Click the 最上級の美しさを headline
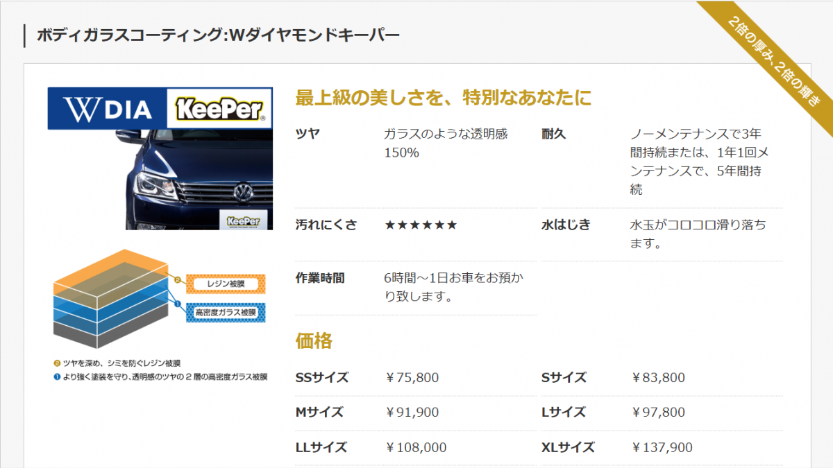 pos(444,98)
